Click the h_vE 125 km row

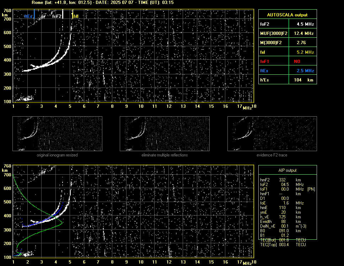pyautogui.click(x=280, y=217)
